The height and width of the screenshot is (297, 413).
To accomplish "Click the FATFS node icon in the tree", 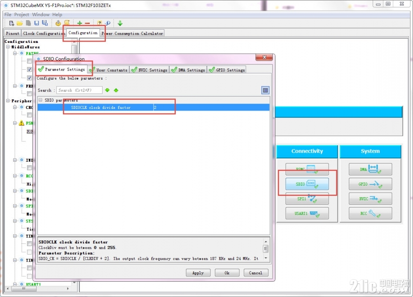I will pos(21,53).
